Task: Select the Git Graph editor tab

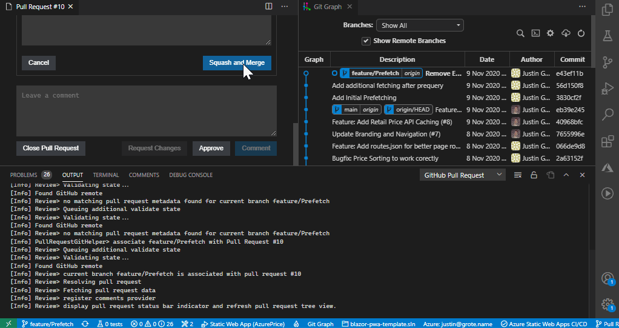Action: coord(327,7)
